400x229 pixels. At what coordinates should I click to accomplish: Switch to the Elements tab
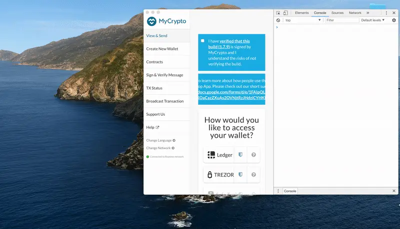click(x=302, y=13)
